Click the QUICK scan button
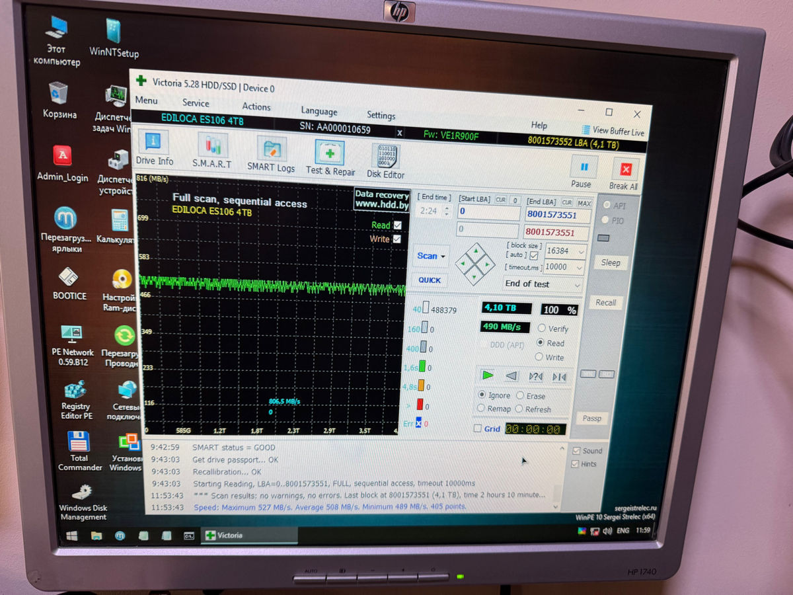793x595 pixels. click(430, 280)
